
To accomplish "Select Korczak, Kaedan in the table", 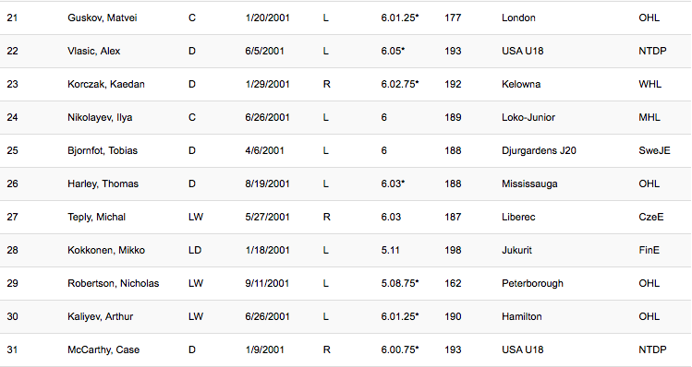I will (x=106, y=84).
